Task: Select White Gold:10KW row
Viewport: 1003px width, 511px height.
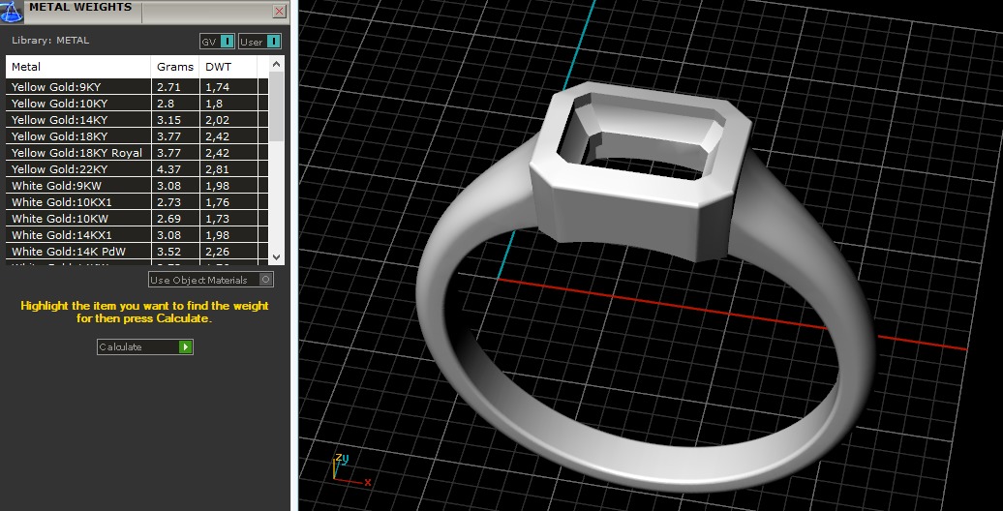Action: pyautogui.click(x=137, y=219)
